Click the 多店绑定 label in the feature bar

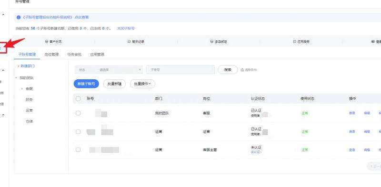tap(221, 42)
